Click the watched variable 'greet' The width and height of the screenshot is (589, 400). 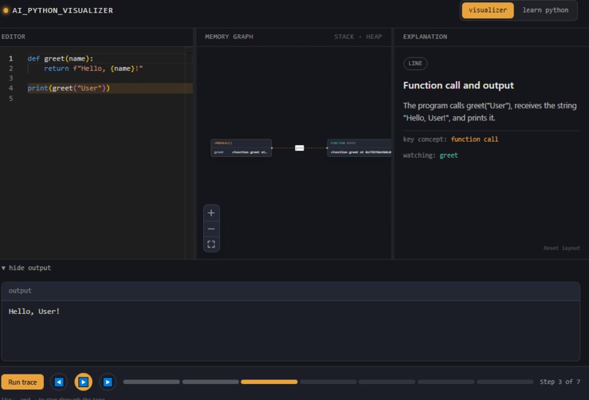[449, 155]
